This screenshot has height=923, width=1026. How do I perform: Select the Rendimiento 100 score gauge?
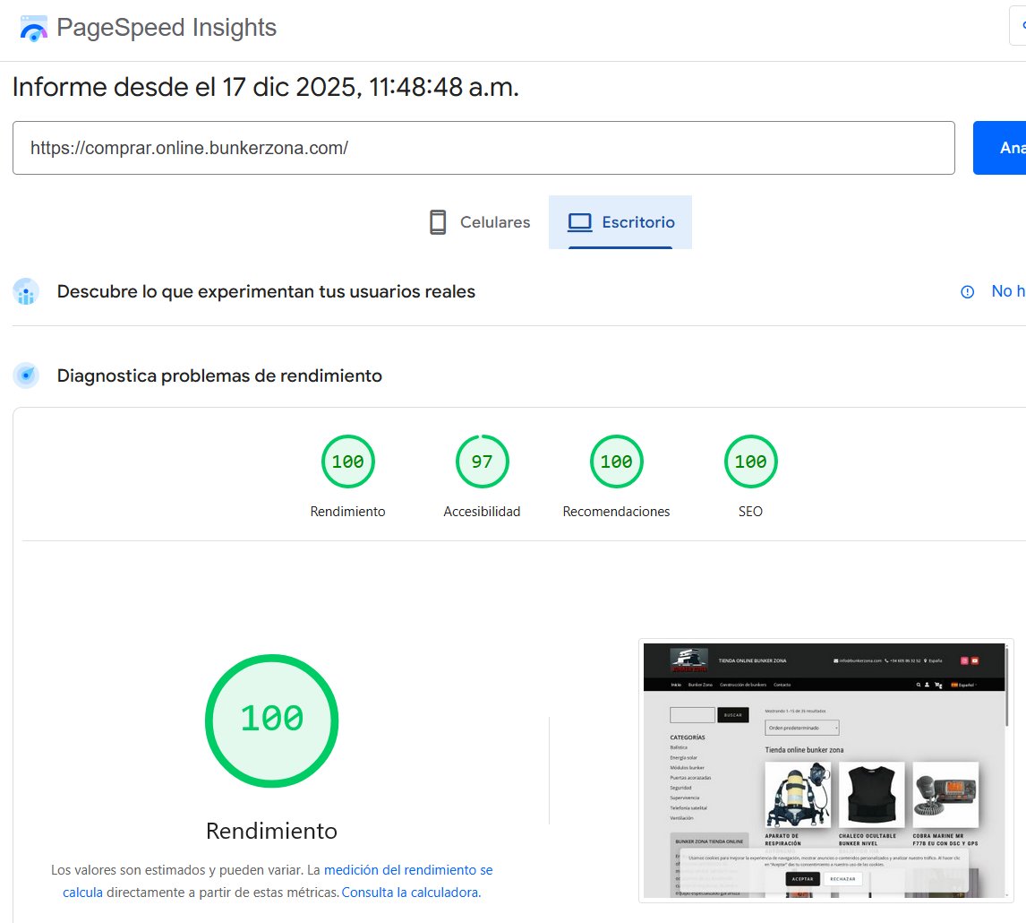[347, 462]
